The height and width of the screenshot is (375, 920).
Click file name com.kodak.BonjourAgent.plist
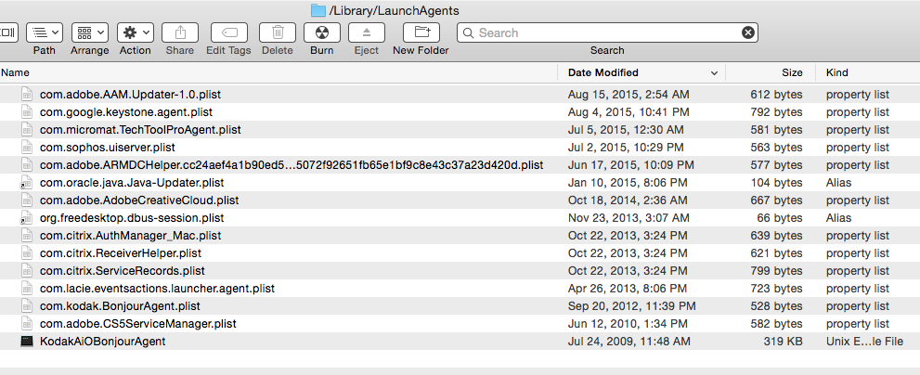tap(121, 305)
